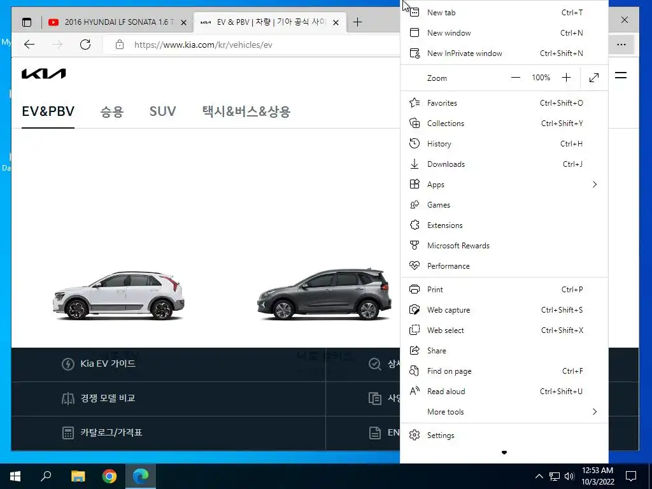Open Downloads from the Edge menu
The image size is (652, 489).
coord(504,164)
